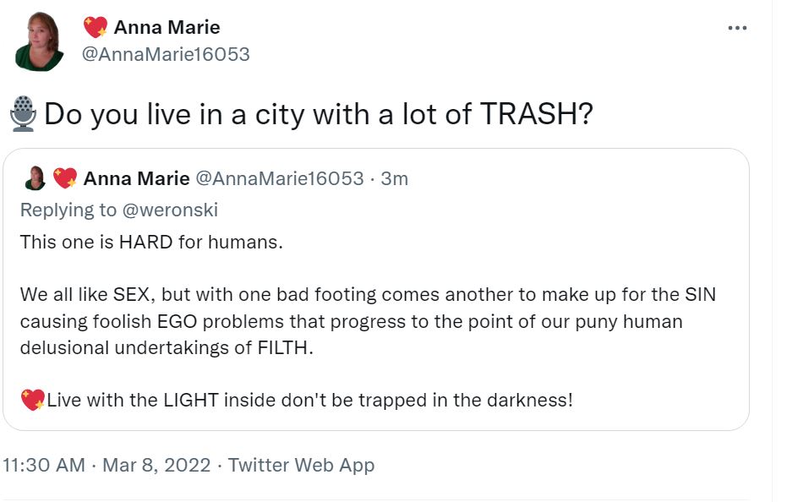Click the heart emoji beside the top display name

(x=96, y=28)
